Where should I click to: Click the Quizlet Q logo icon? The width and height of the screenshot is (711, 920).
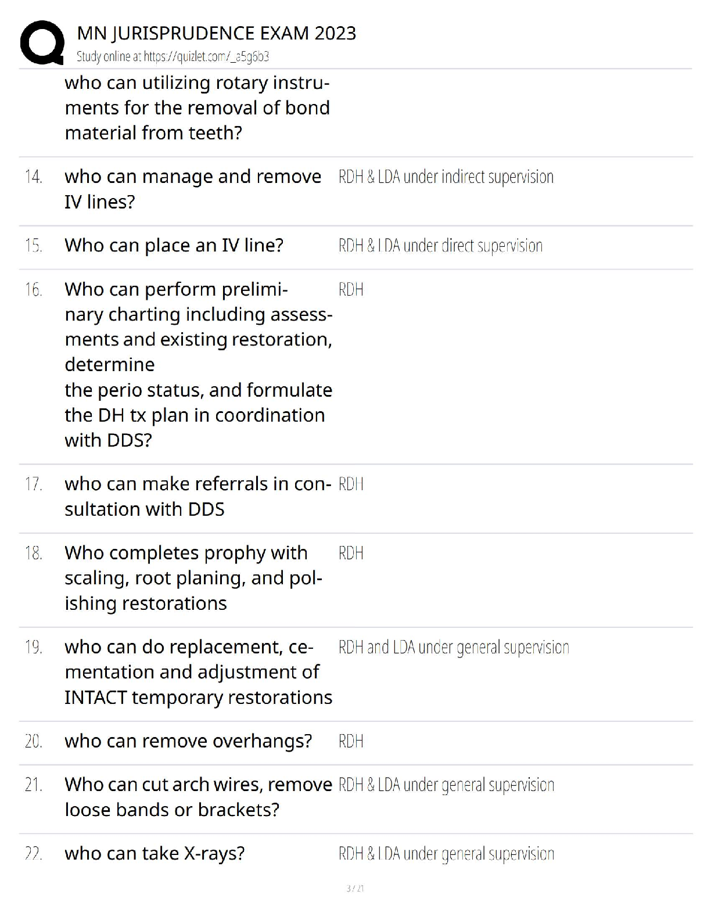[42, 42]
